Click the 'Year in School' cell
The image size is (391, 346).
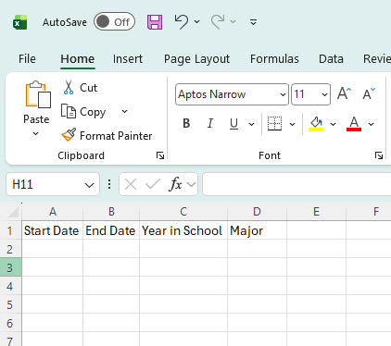pyautogui.click(x=183, y=230)
